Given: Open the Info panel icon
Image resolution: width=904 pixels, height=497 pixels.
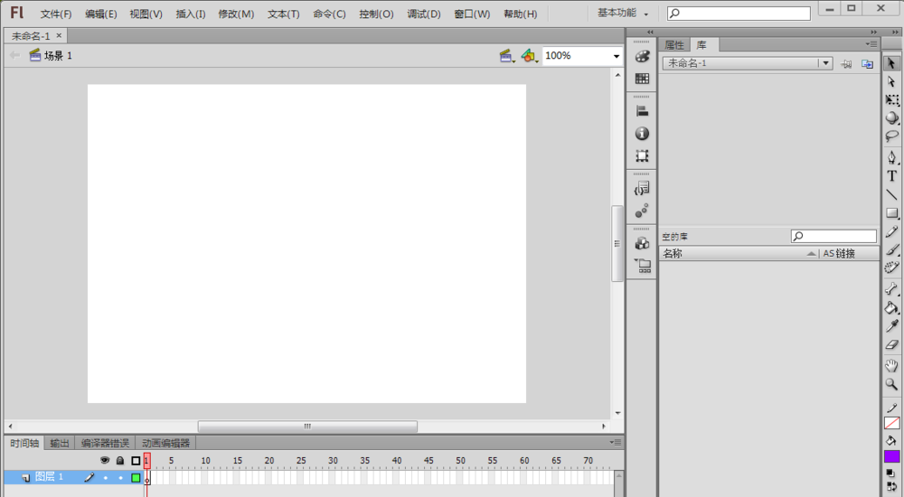Looking at the screenshot, I should pyautogui.click(x=642, y=133).
